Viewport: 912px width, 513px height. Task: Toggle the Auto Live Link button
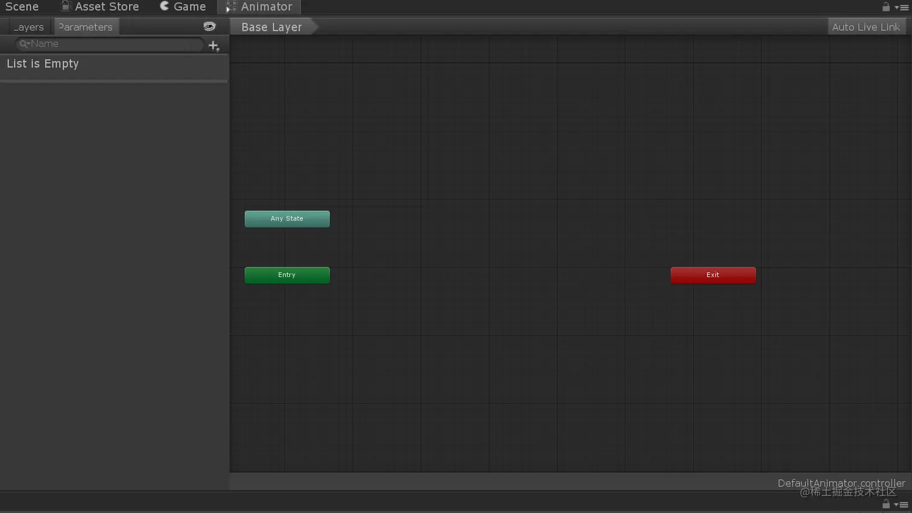point(866,27)
